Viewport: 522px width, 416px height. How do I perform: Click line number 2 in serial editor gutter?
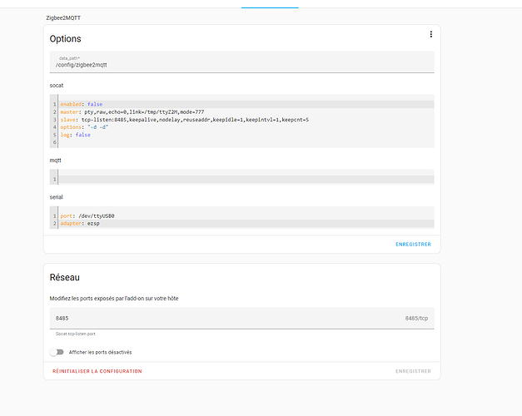point(53,223)
